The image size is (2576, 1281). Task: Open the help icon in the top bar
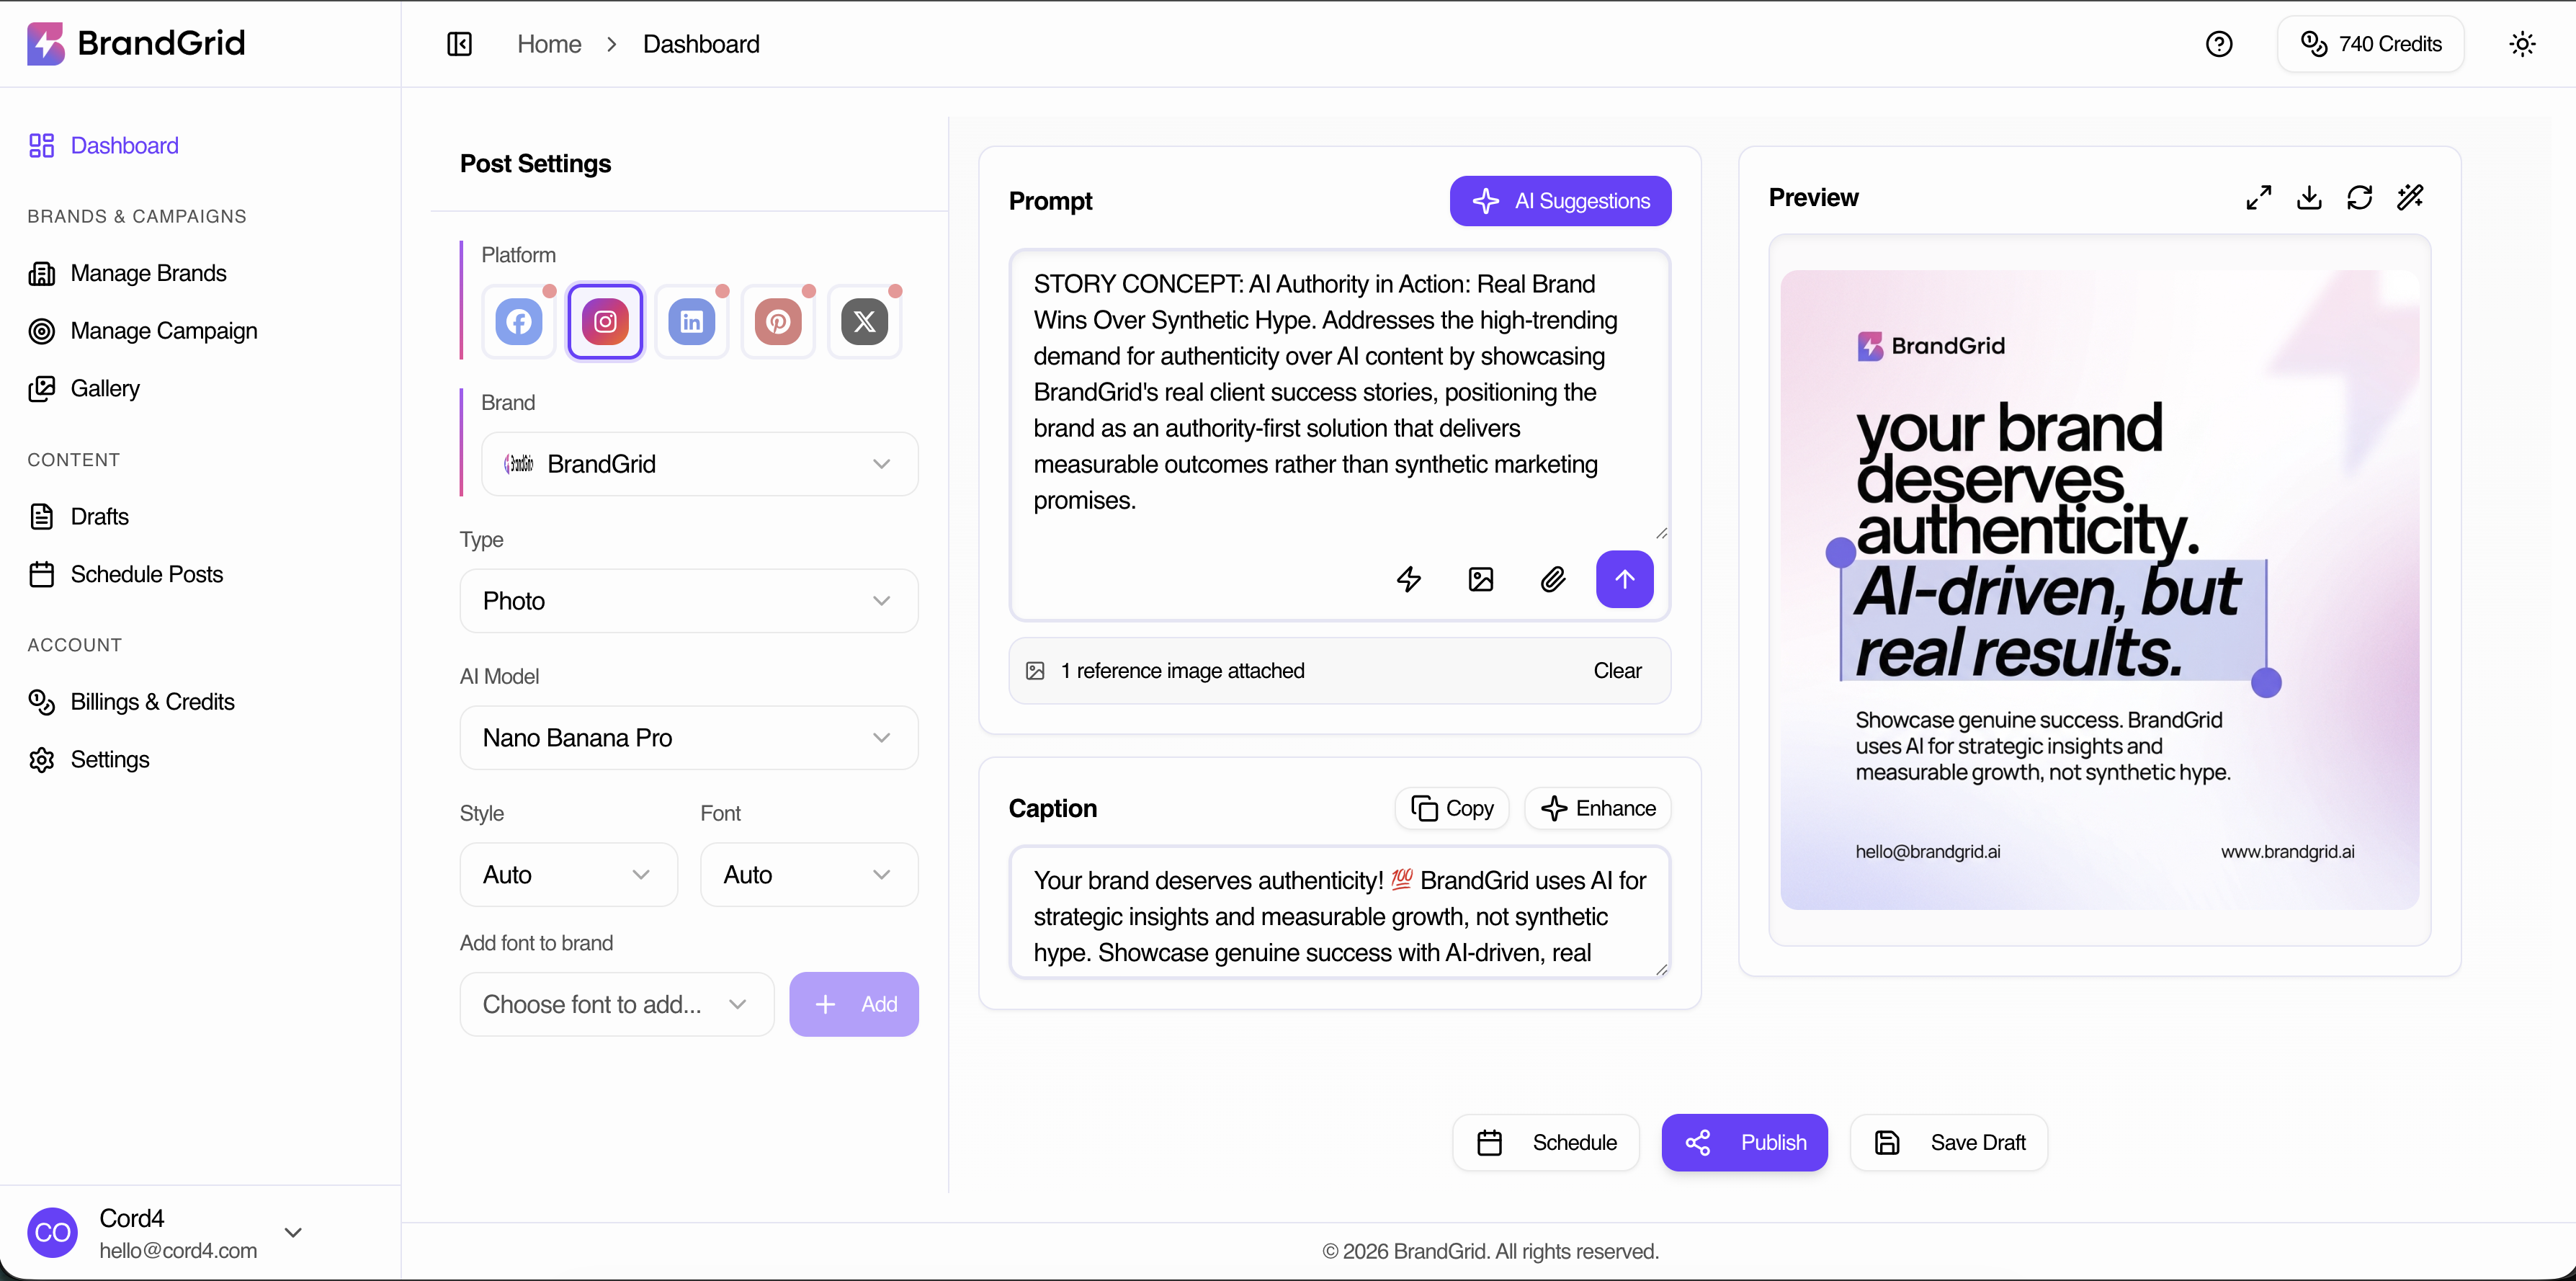point(2220,43)
